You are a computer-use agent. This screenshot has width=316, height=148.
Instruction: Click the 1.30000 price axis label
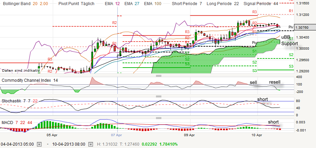tap(303, 49)
